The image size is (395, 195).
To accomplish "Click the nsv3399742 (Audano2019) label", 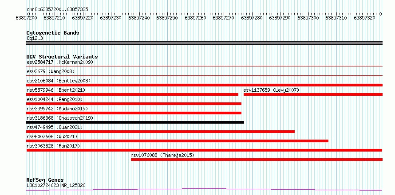I will (x=57, y=109).
